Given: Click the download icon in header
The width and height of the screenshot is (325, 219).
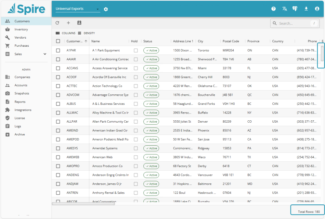Looking at the screenshot, I should [x=306, y=9].
